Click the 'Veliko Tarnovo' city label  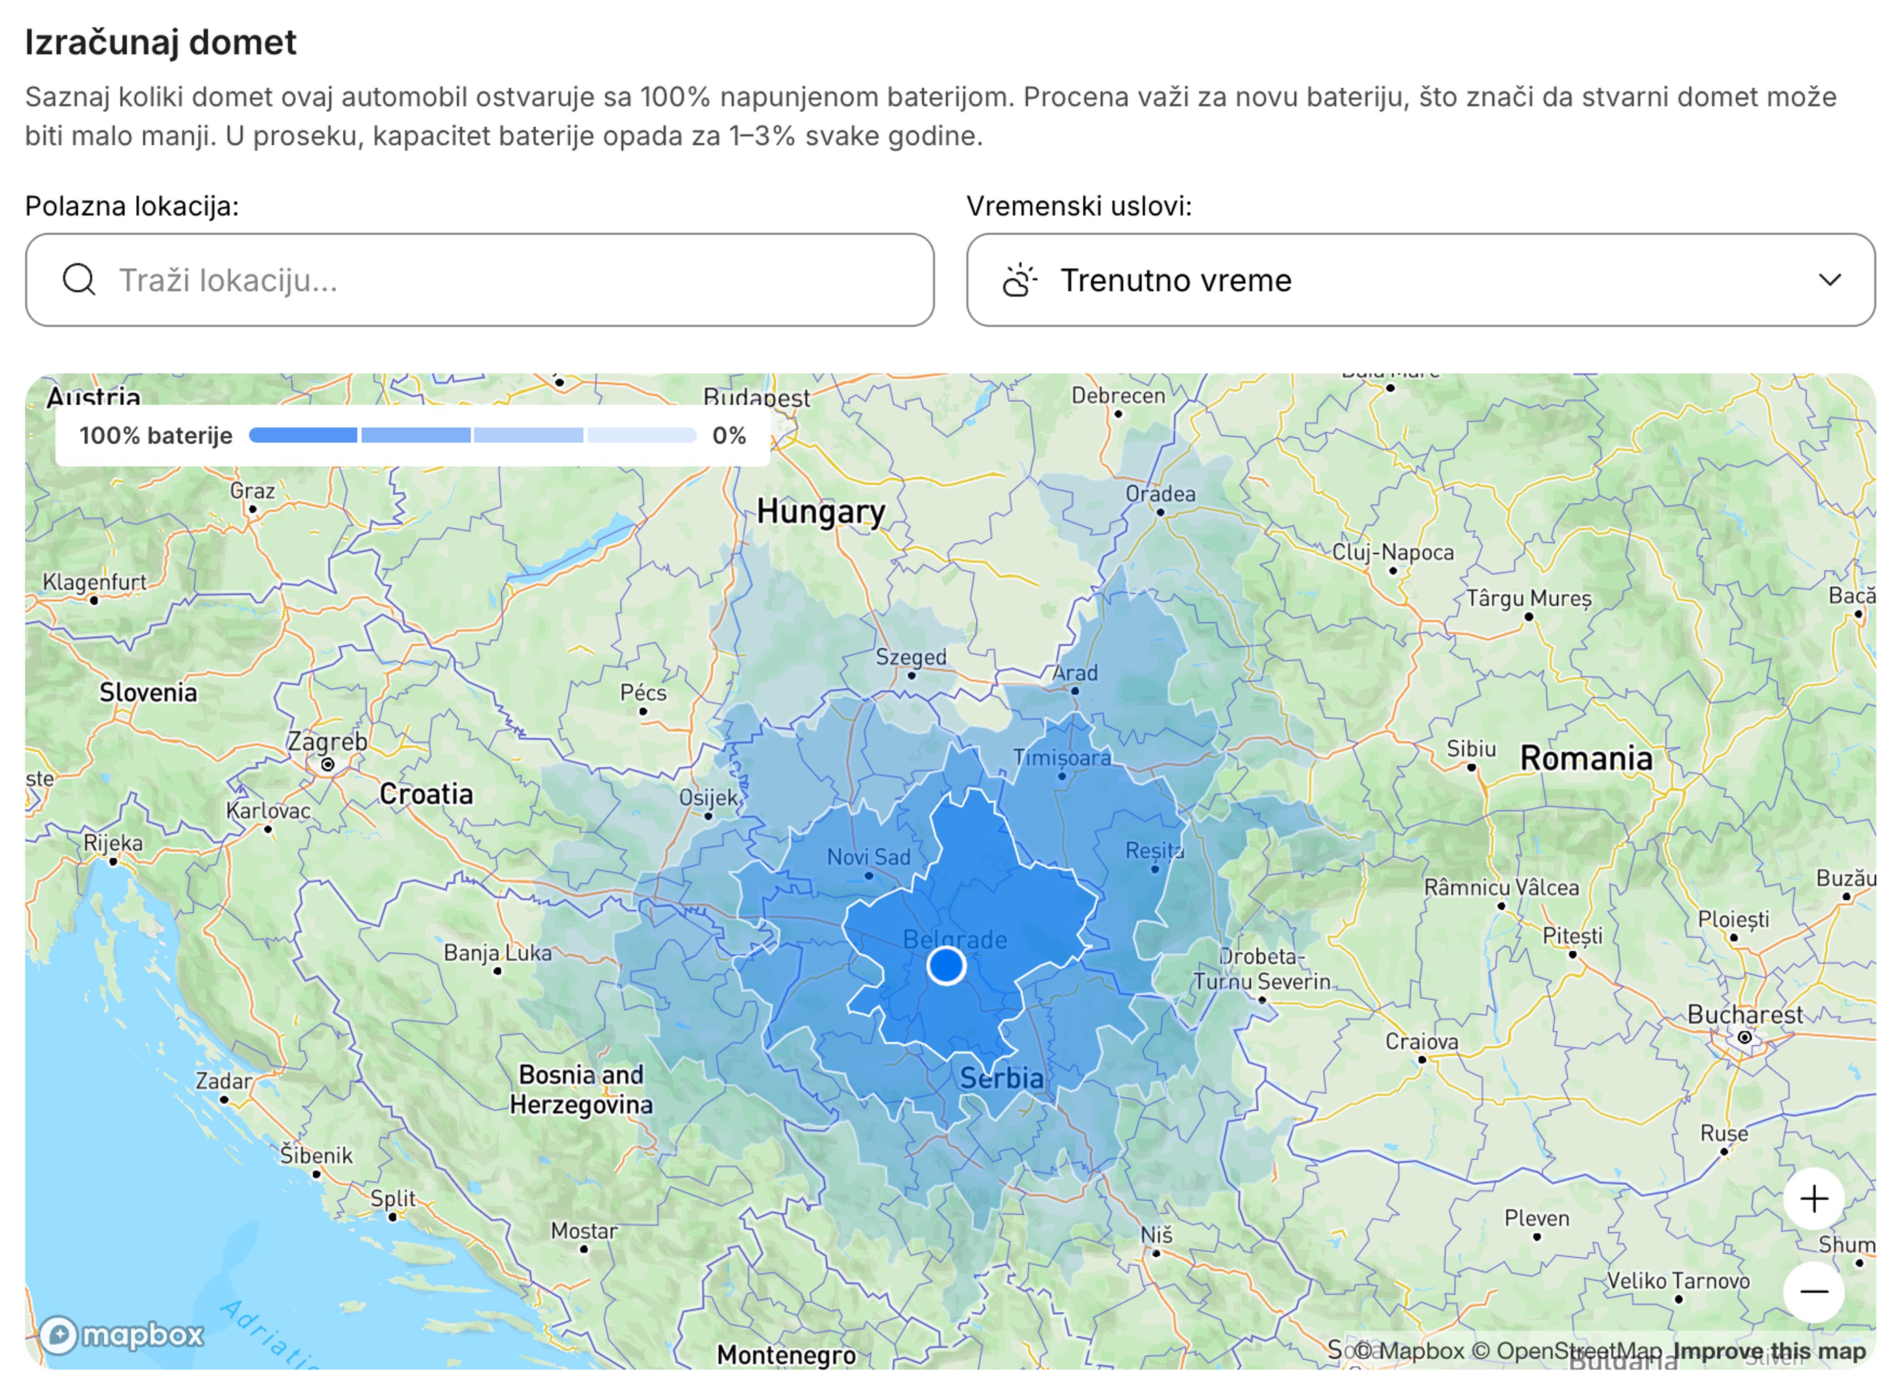(x=1678, y=1281)
